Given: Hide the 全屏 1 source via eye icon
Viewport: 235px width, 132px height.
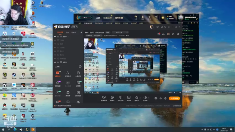Looking at the screenshot, I should (55, 62).
